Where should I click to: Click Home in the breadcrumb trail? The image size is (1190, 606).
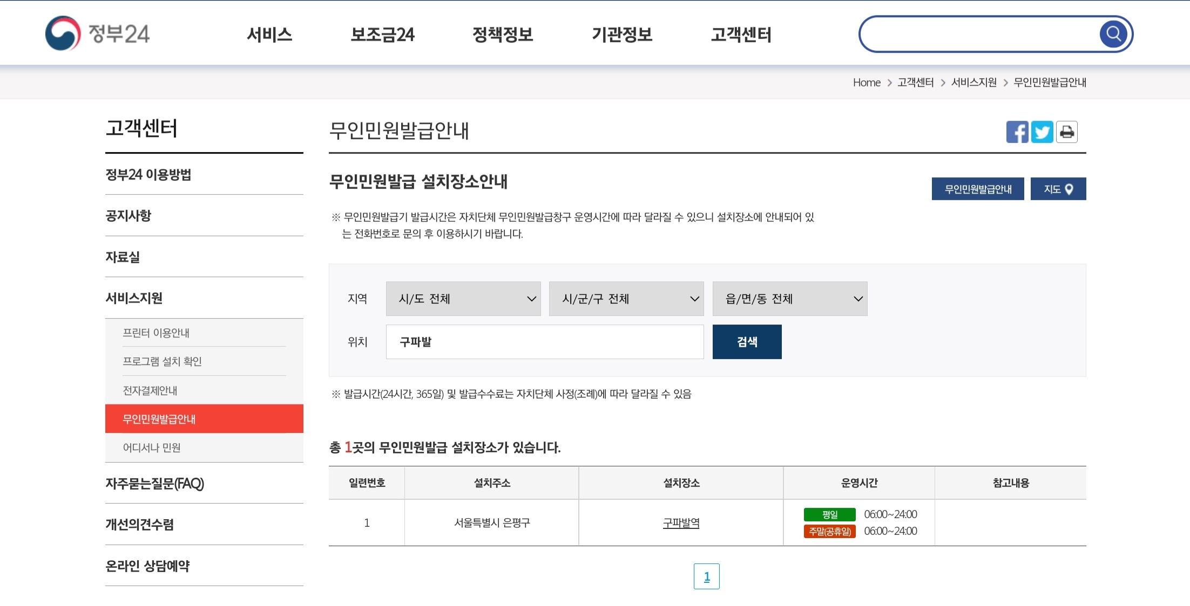866,82
